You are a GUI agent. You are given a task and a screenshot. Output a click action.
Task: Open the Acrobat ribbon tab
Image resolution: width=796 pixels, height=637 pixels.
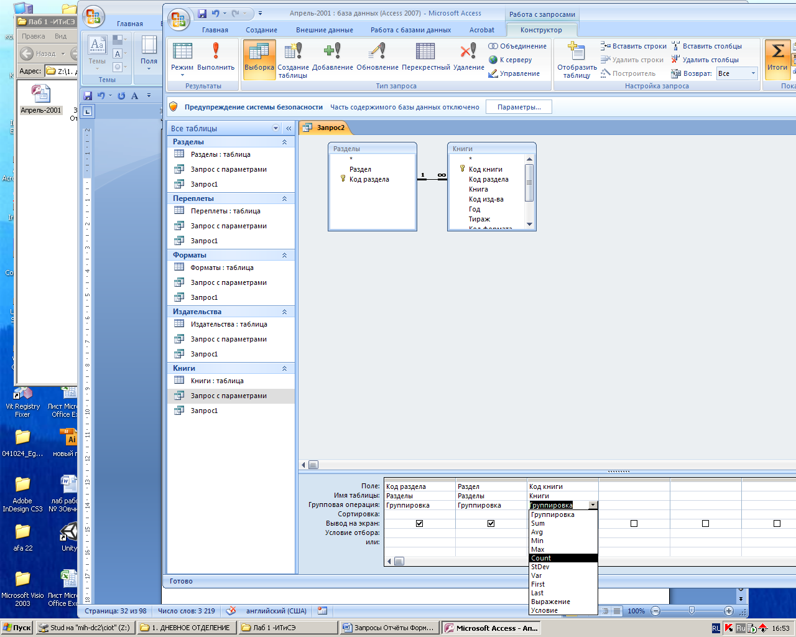482,30
